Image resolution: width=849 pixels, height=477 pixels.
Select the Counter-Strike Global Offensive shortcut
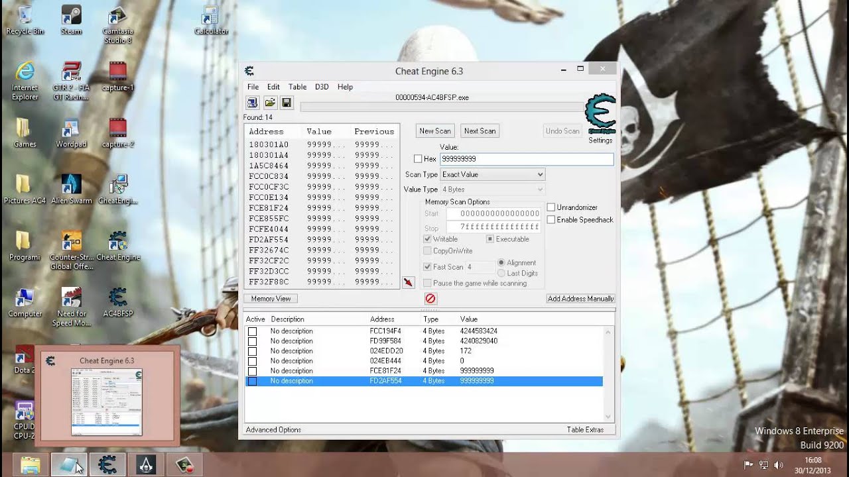(x=71, y=250)
